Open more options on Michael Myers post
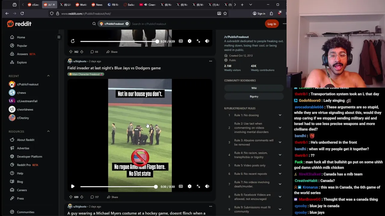This screenshot has width=385, height=216. coord(211,206)
